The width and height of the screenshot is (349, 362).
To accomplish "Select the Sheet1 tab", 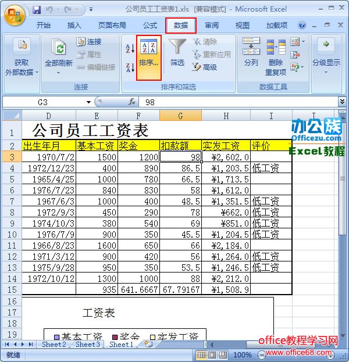I will pyautogui.click(x=122, y=344).
